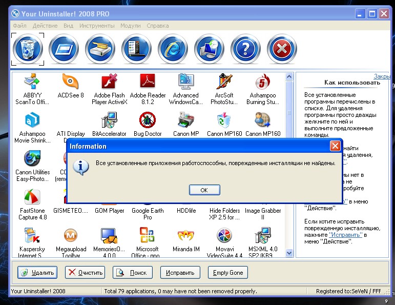Screen dimensions: 395x305
Task: Select Canon Utilities Easy-Photo icon
Action: point(32,158)
